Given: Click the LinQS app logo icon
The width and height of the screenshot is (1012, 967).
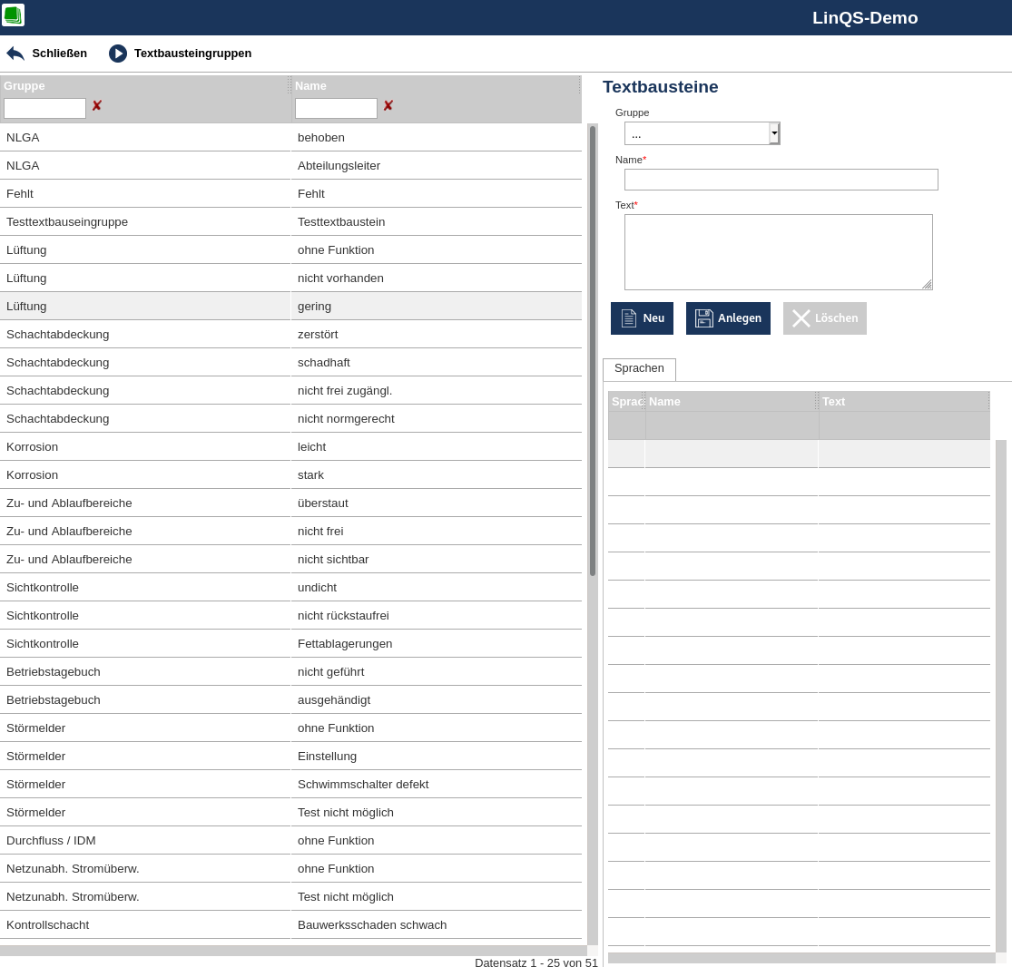Looking at the screenshot, I should [13, 15].
